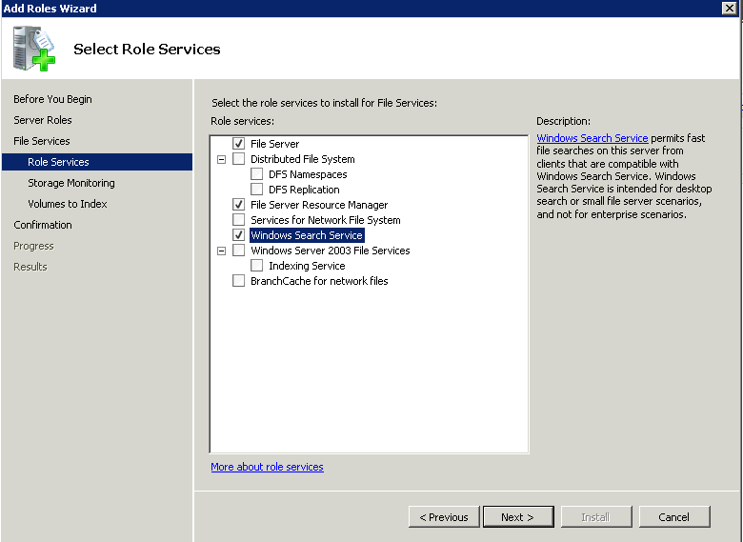The image size is (743, 542).
Task: Jump to Volumes to Index step
Action: click(68, 204)
